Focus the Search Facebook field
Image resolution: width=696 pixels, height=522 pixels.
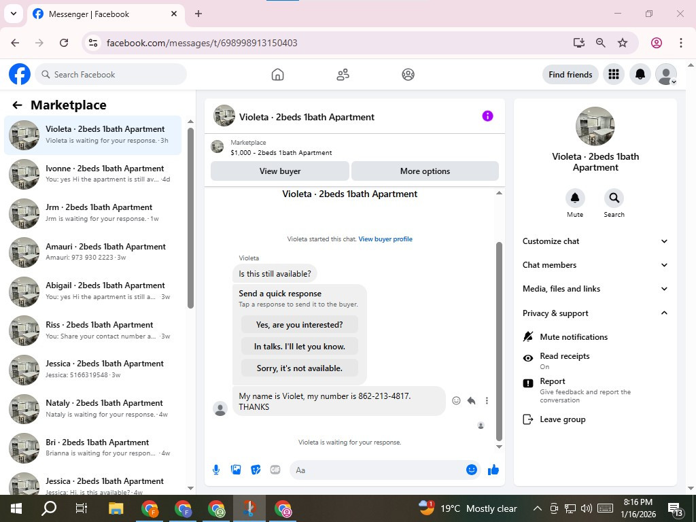(x=111, y=74)
